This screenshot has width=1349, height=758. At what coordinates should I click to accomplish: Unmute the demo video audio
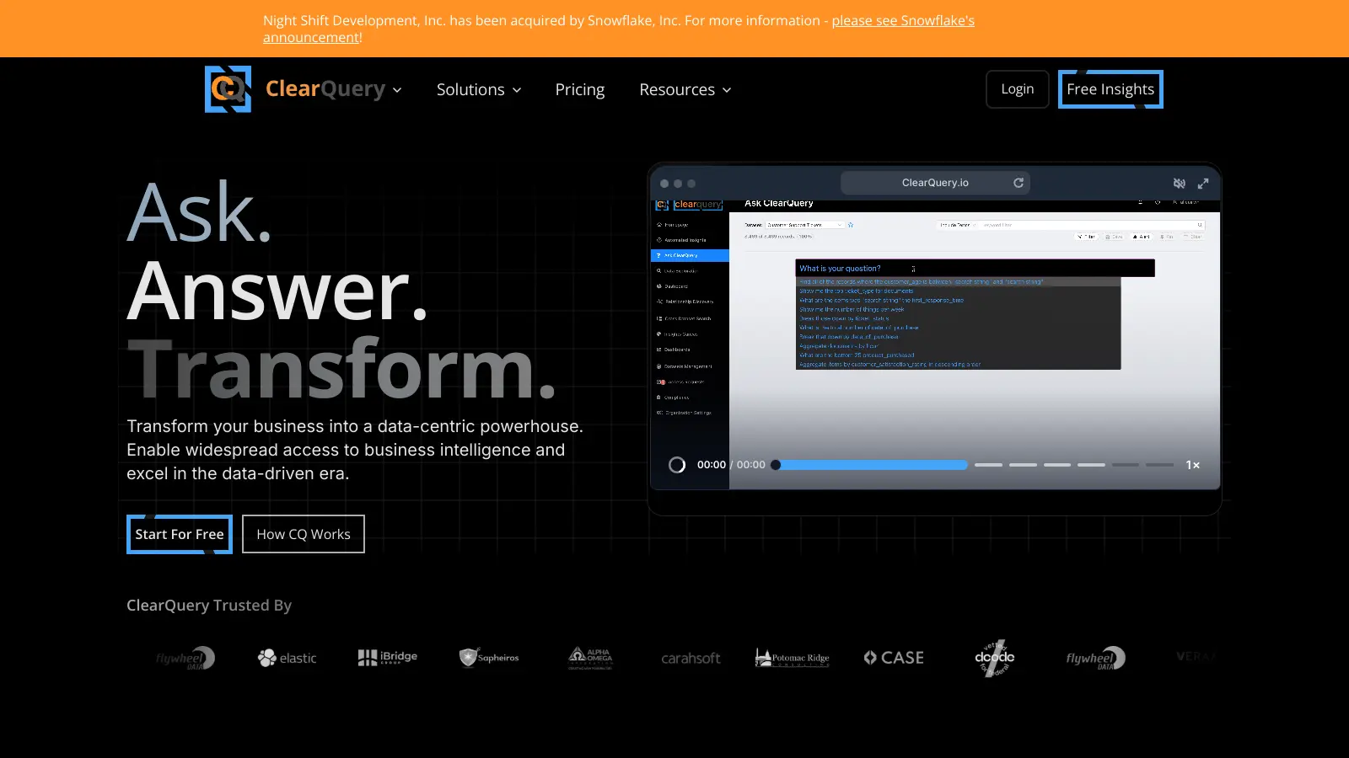tap(1180, 183)
